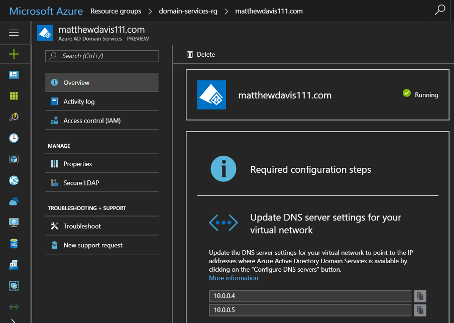The image size is (454, 323).
Task: Click the green Running status checkmark
Action: (x=406, y=93)
